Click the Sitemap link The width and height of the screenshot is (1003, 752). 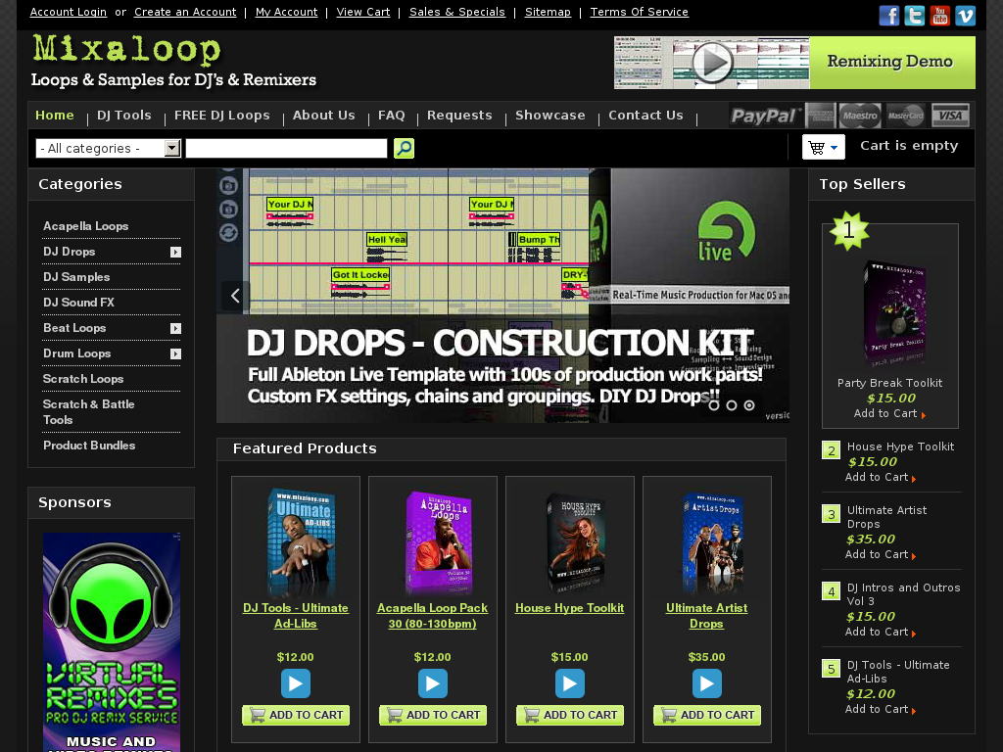tap(548, 12)
